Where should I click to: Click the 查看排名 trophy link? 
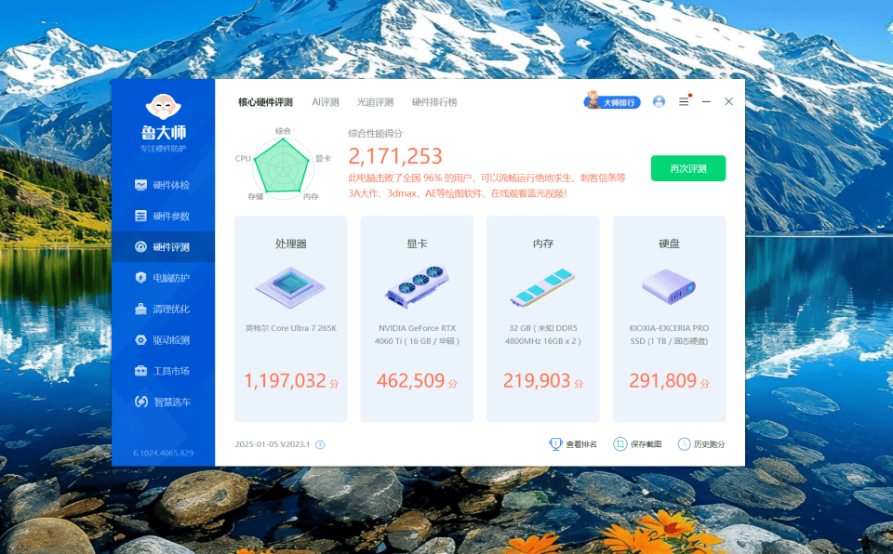coord(573,444)
